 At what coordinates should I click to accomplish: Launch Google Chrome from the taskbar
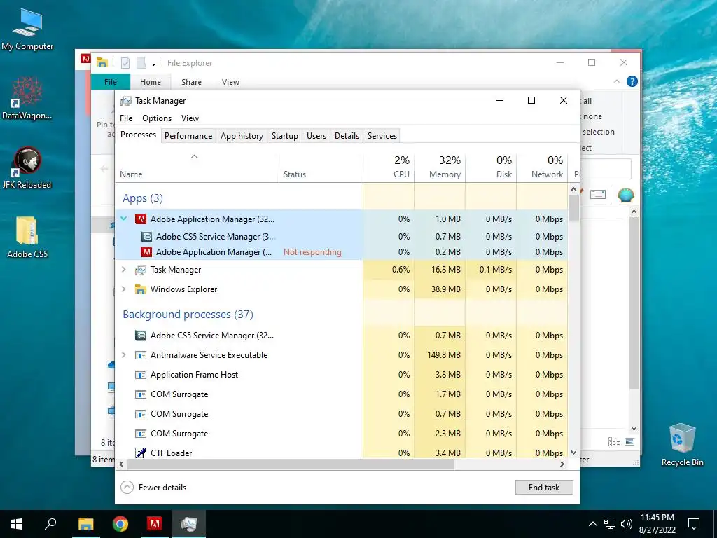coord(120,524)
